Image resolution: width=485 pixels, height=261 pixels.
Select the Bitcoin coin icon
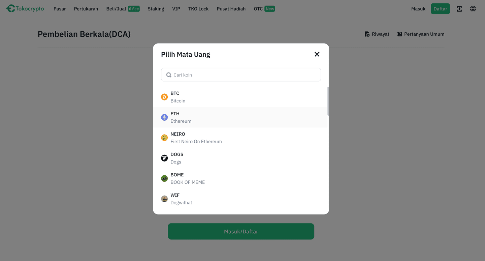click(x=164, y=97)
